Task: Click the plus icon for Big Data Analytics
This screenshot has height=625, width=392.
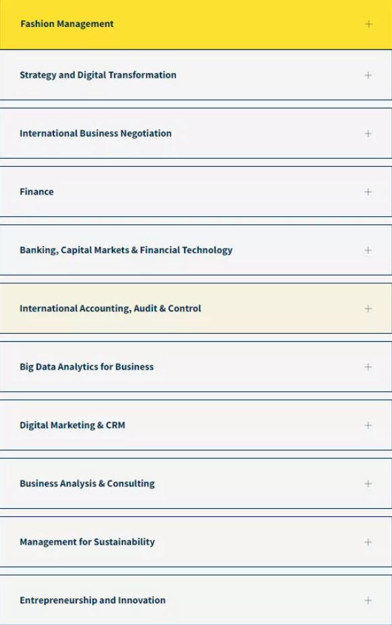Action: [368, 367]
